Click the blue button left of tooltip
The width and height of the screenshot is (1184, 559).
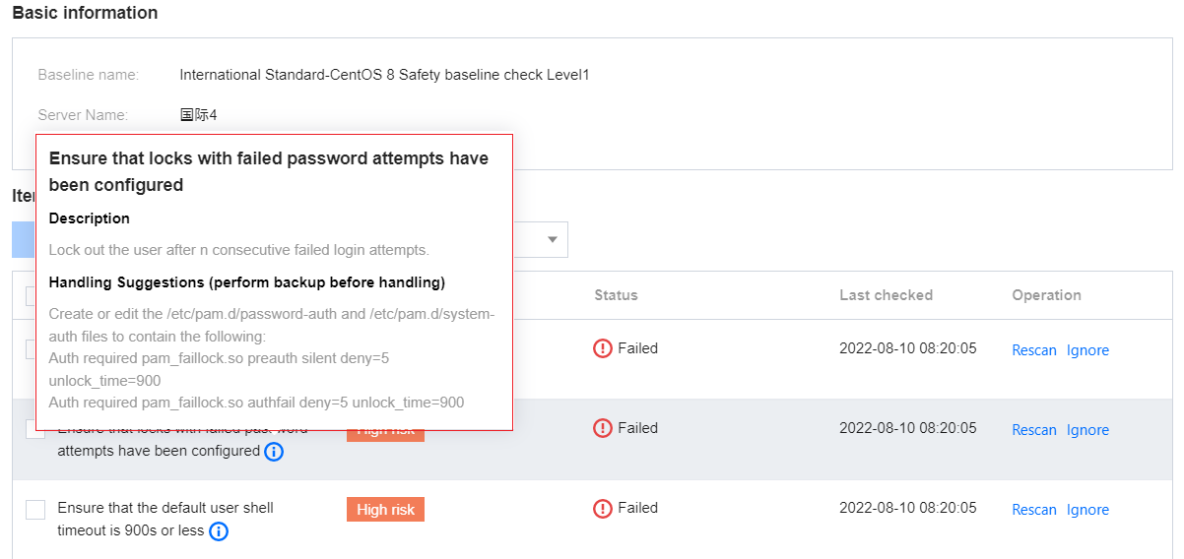pos(24,239)
